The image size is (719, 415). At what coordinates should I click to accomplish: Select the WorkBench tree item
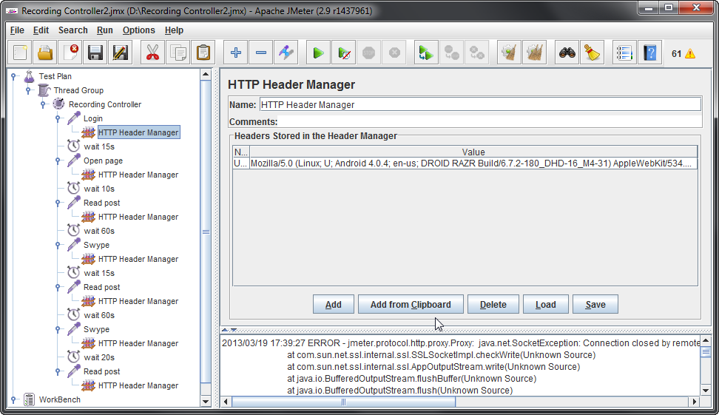[60, 399]
